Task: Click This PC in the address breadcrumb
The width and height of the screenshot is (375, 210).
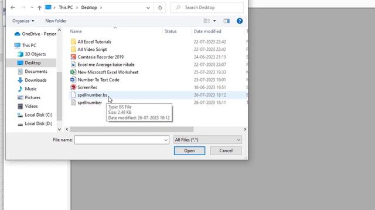Action: [x=66, y=8]
